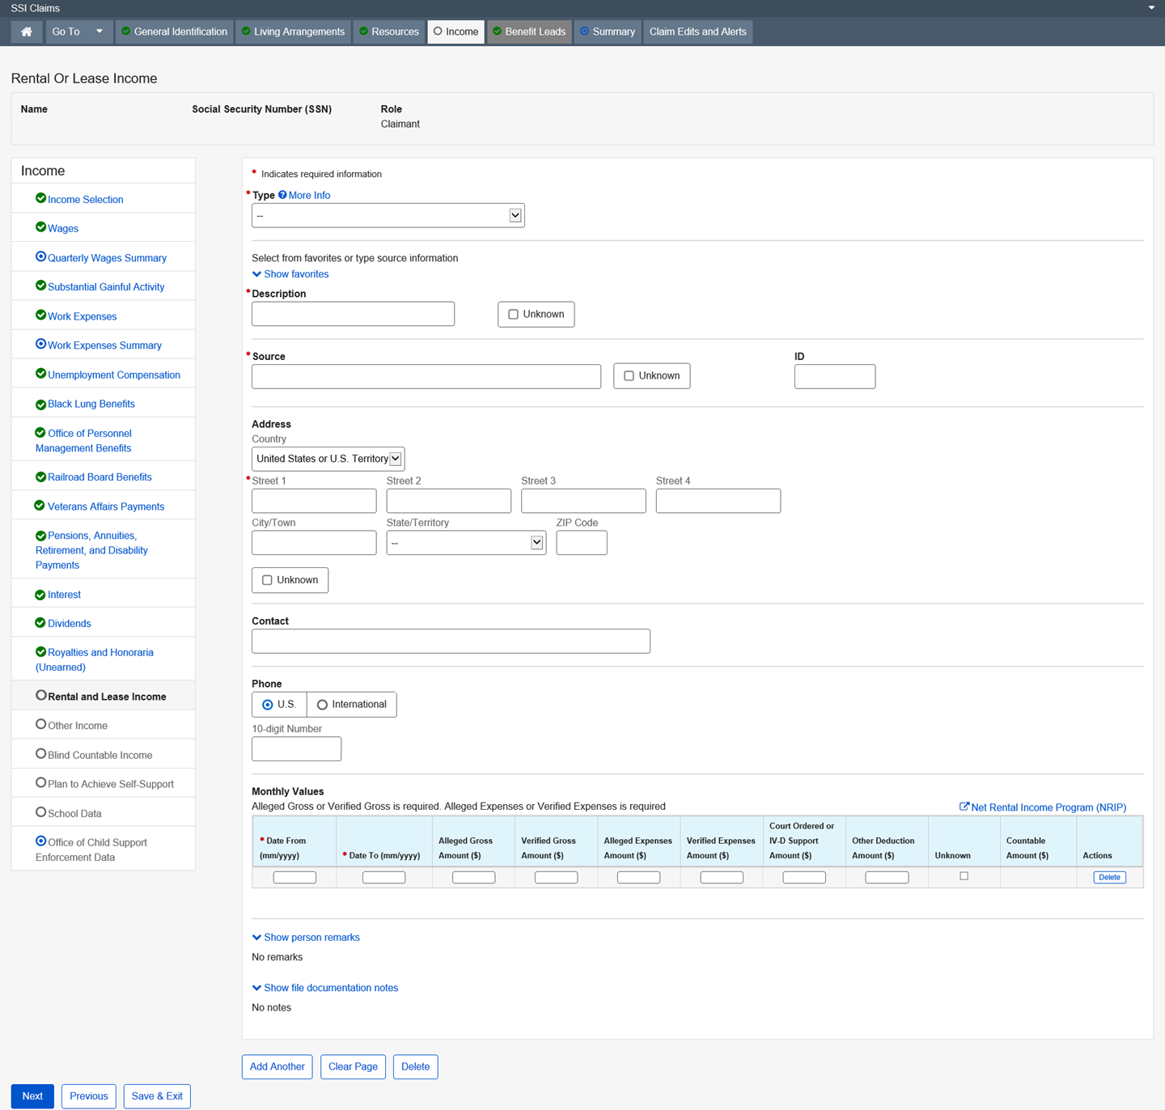The height and width of the screenshot is (1110, 1165).
Task: Click the More Info help icon beside Type
Action: 282,195
